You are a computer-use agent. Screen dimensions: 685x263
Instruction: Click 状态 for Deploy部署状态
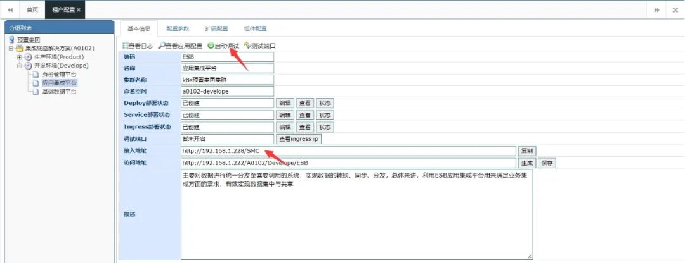point(325,103)
